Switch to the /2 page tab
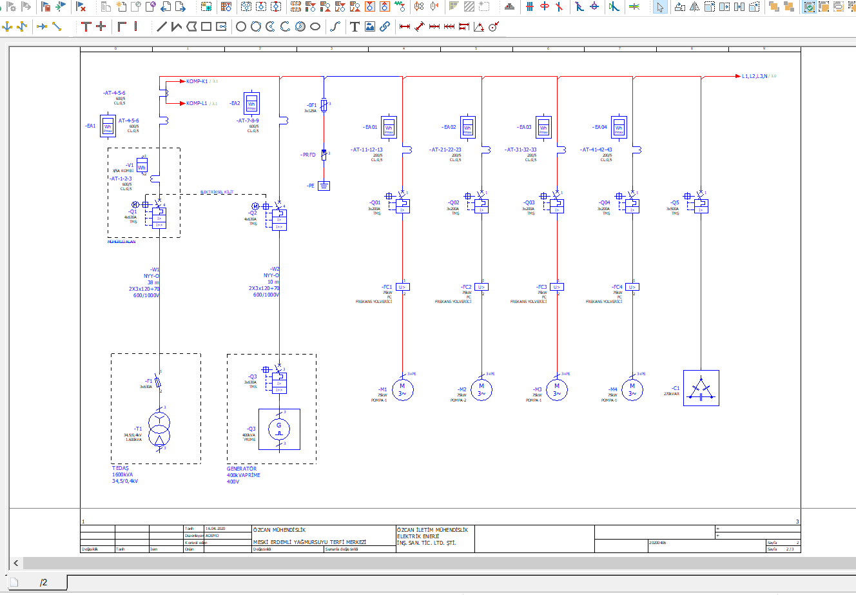Image resolution: width=856 pixels, height=595 pixels. 43,583
